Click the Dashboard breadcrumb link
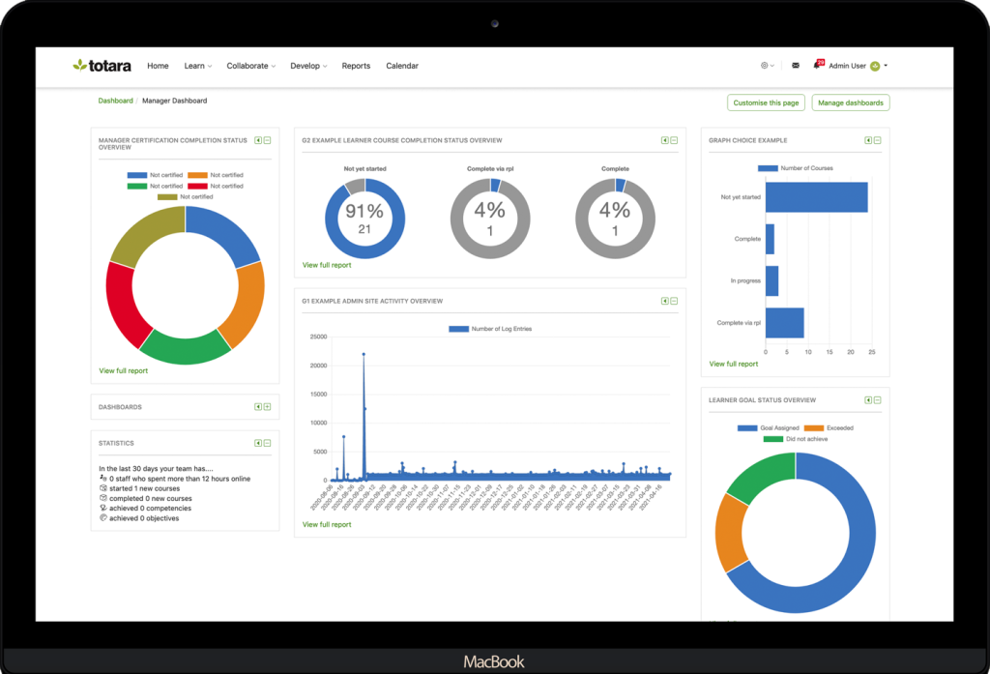Image resolution: width=990 pixels, height=674 pixels. coord(115,100)
